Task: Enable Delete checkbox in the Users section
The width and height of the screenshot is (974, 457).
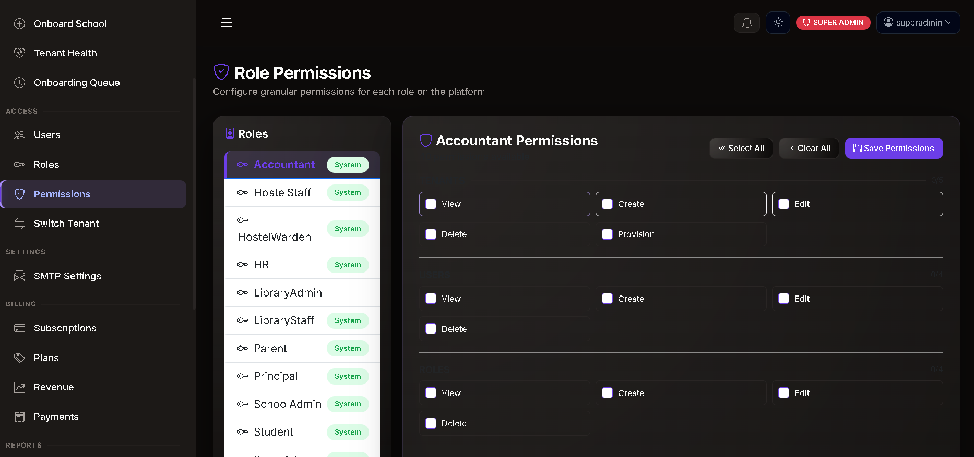Action: point(431,329)
